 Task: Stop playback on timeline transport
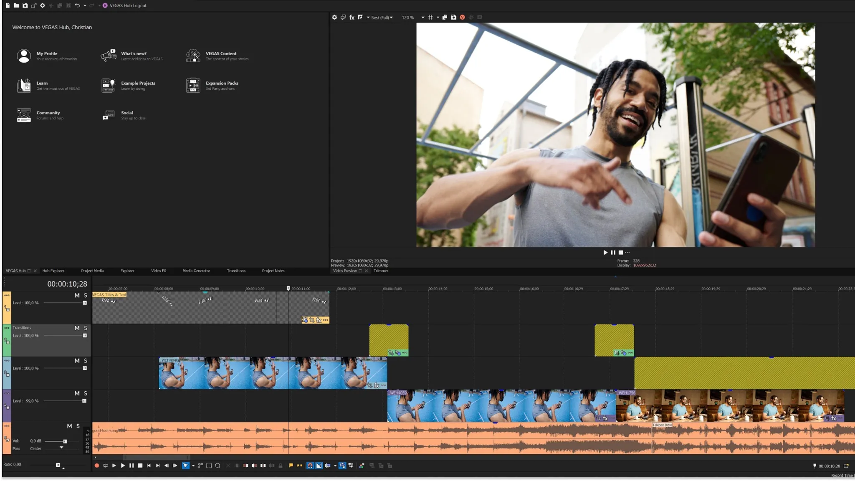pyautogui.click(x=140, y=466)
